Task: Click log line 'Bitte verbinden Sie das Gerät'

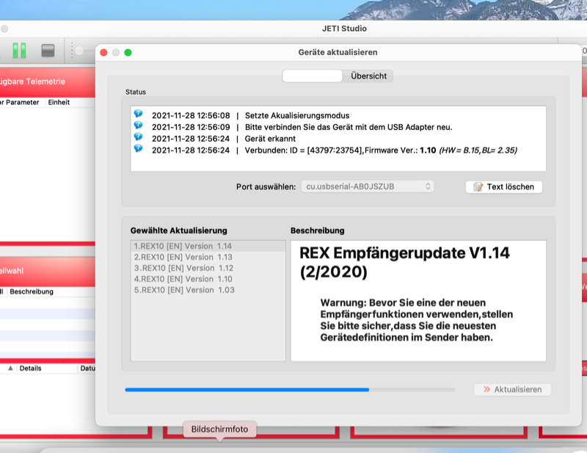Action: click(302, 127)
